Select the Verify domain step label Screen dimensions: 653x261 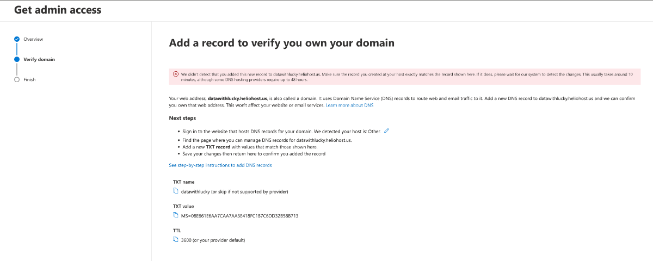point(39,59)
